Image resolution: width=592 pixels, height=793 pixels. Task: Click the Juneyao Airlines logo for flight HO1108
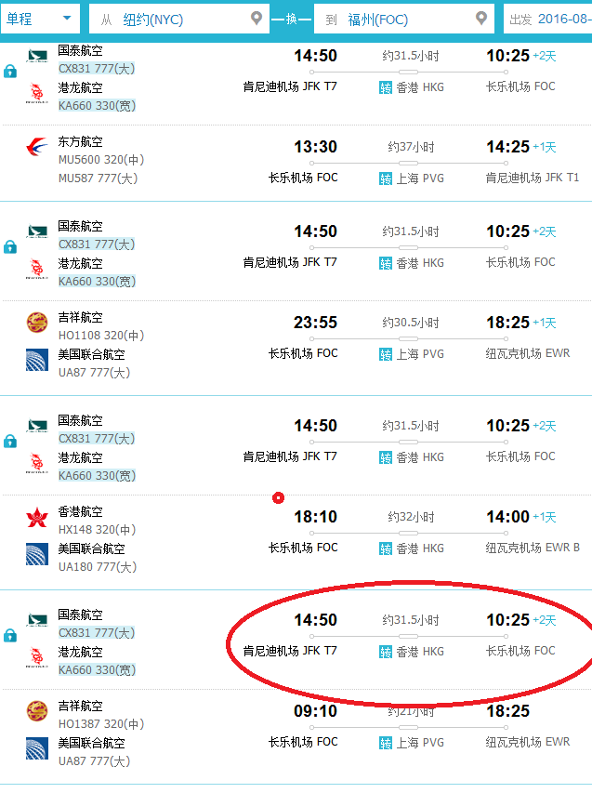coord(37,324)
